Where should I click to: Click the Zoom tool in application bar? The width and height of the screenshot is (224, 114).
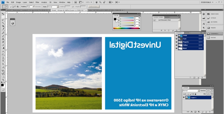tap(100, 2)
